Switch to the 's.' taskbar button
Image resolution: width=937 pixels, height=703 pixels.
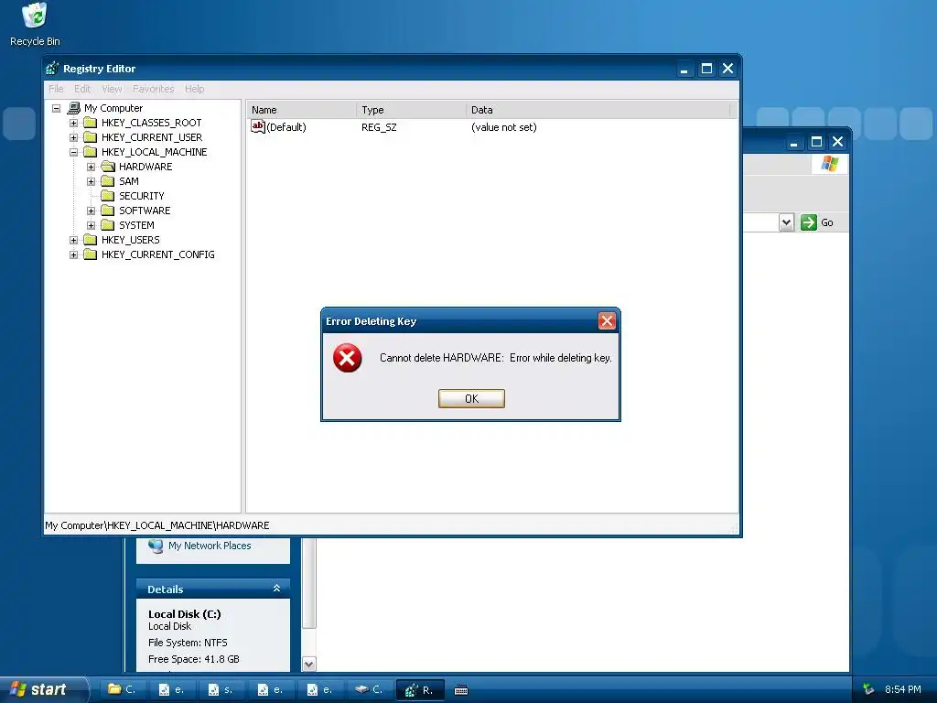click(221, 690)
